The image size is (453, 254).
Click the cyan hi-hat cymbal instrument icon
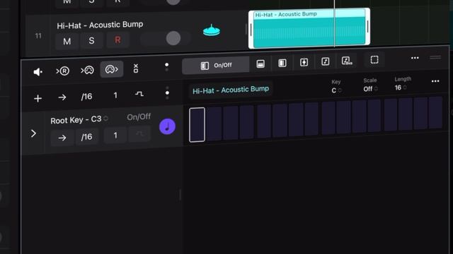[212, 30]
